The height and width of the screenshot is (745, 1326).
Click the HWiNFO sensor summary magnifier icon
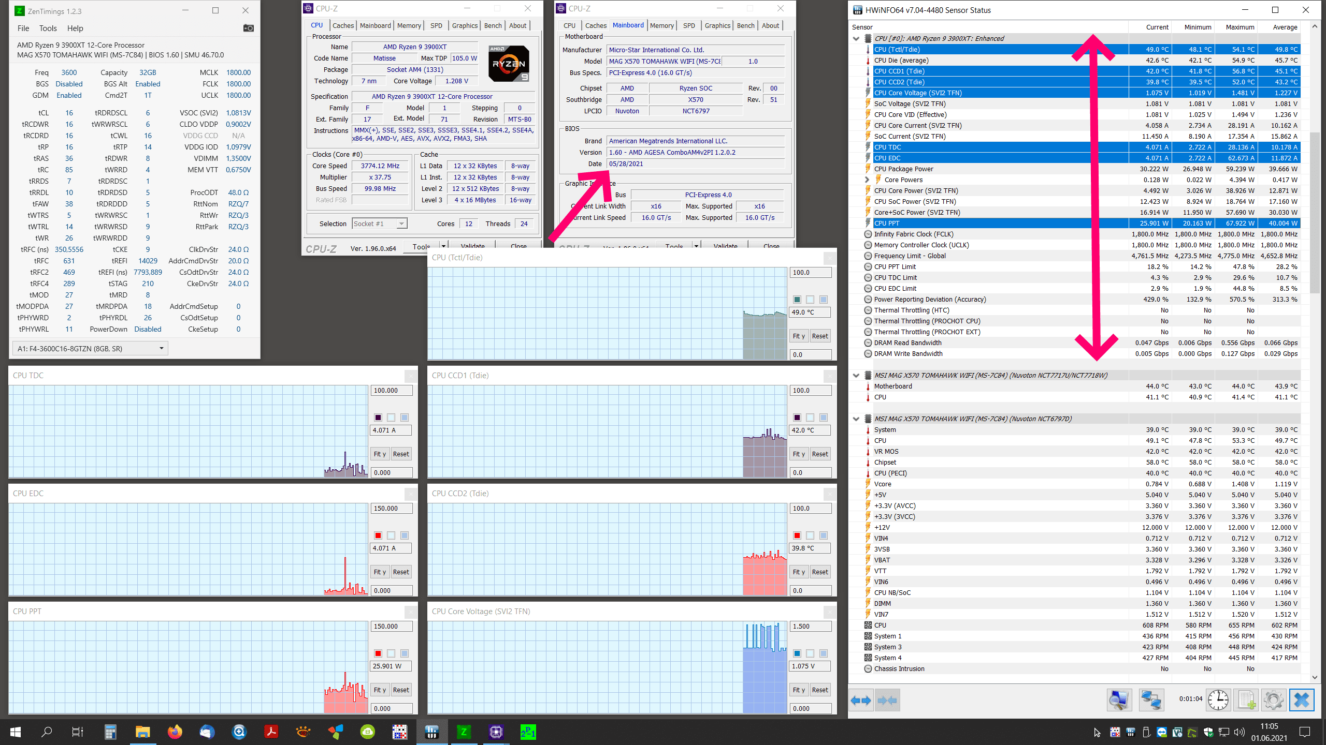click(x=1119, y=701)
